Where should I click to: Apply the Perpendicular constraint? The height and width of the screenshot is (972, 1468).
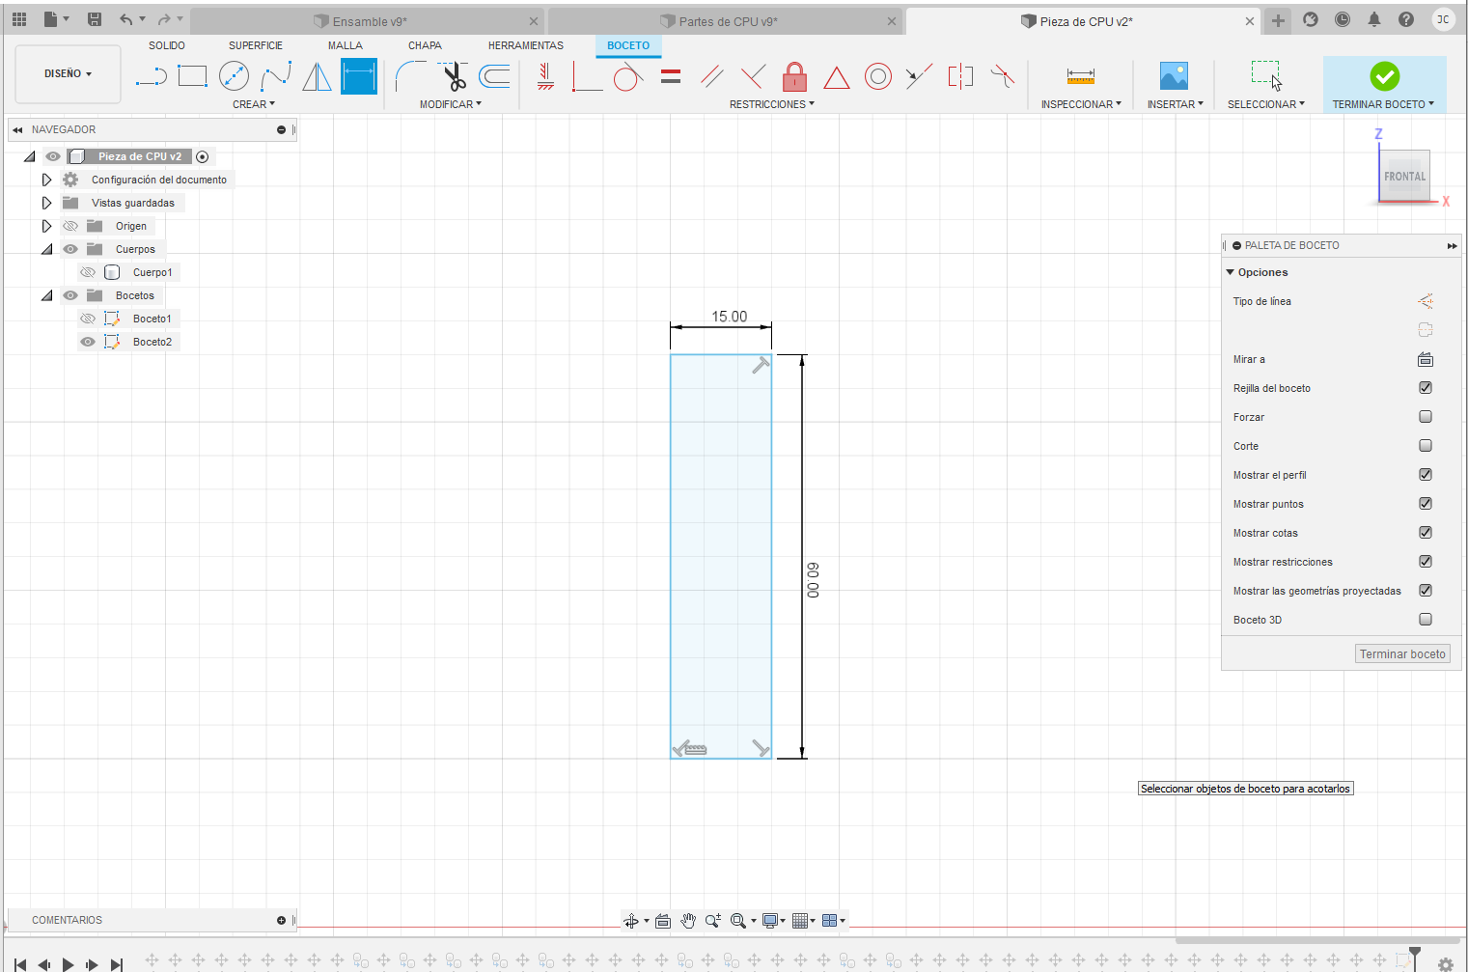click(754, 76)
